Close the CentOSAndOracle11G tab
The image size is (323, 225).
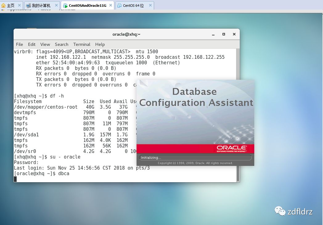(x=111, y=6)
